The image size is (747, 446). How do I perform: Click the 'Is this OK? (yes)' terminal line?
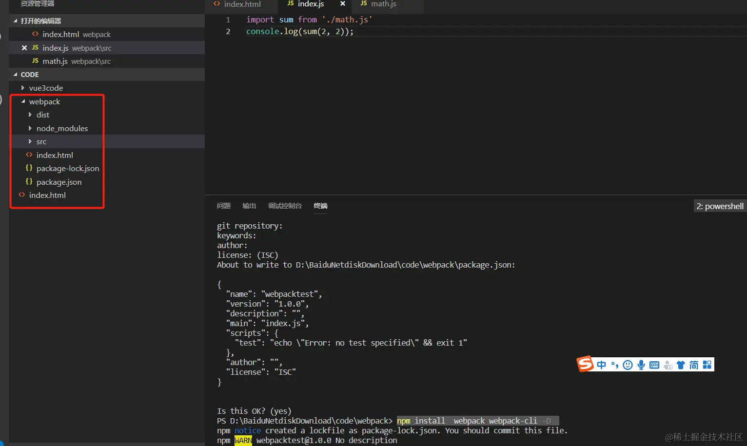254,411
